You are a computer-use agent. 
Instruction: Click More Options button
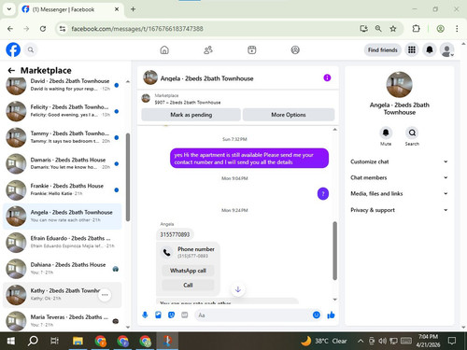coord(289,115)
